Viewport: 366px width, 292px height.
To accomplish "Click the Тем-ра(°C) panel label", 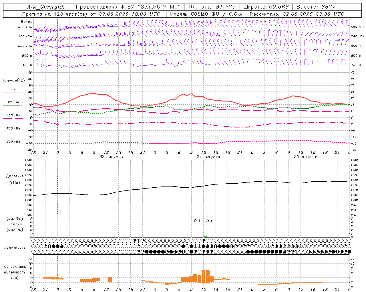I will (13, 81).
